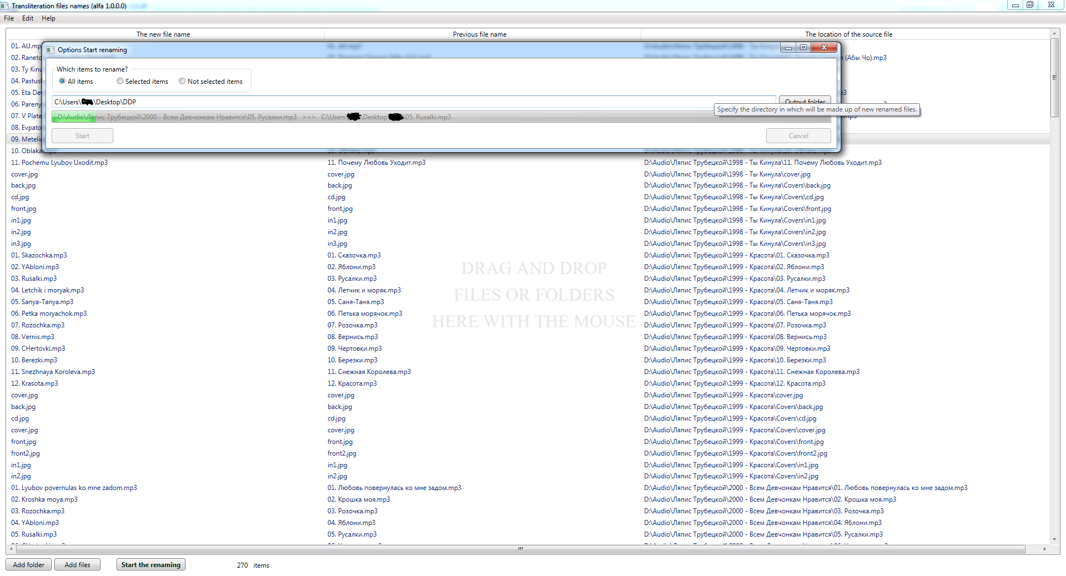Close the Options Start renaming dialog
Image resolution: width=1066 pixels, height=576 pixels.
pyautogui.click(x=824, y=48)
